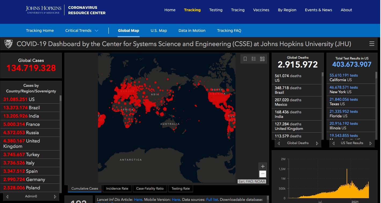Go to previous US Test Results panel

[x=333, y=143]
